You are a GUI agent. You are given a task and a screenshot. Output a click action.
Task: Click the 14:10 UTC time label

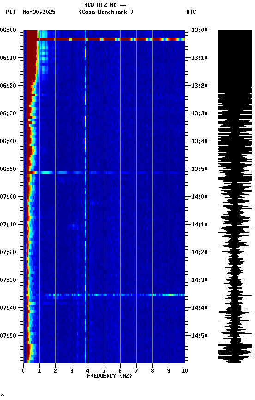[x=200, y=225]
